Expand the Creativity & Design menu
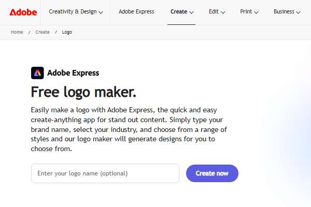Screen dimensions: 311x207 (x=76, y=12)
